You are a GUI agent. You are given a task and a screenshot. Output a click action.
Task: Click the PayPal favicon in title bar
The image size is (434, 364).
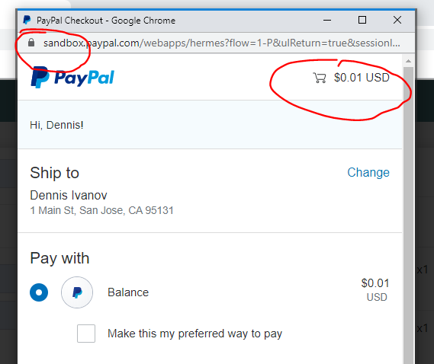(x=27, y=20)
